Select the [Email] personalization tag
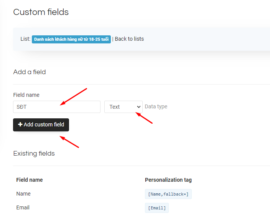This screenshot has width=270, height=224. [156, 208]
